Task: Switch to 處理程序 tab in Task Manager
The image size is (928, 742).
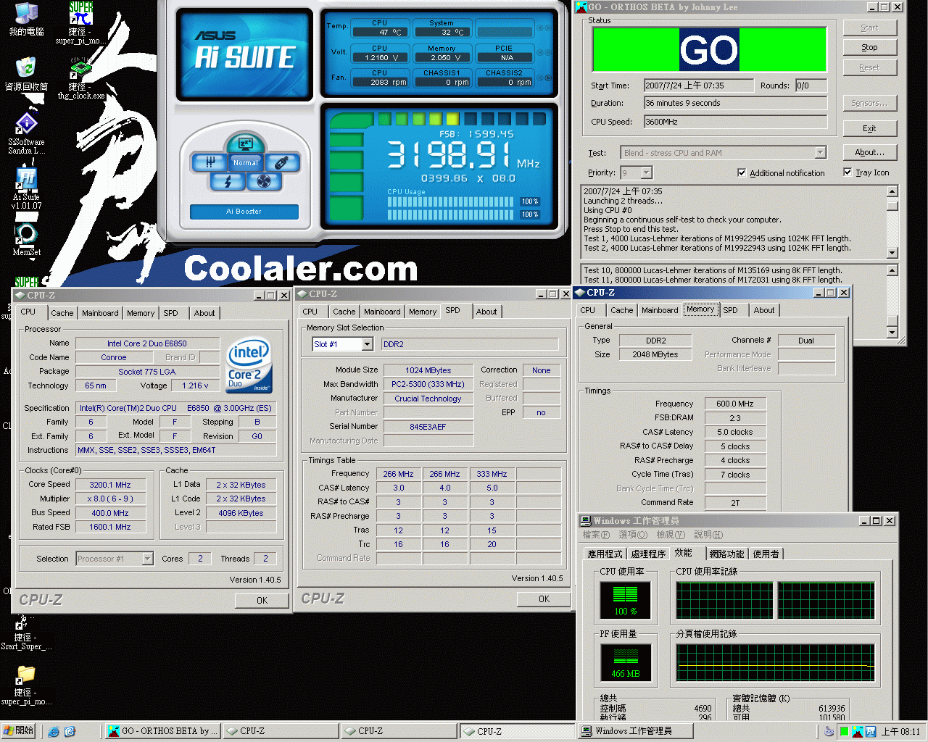Action: point(648,554)
